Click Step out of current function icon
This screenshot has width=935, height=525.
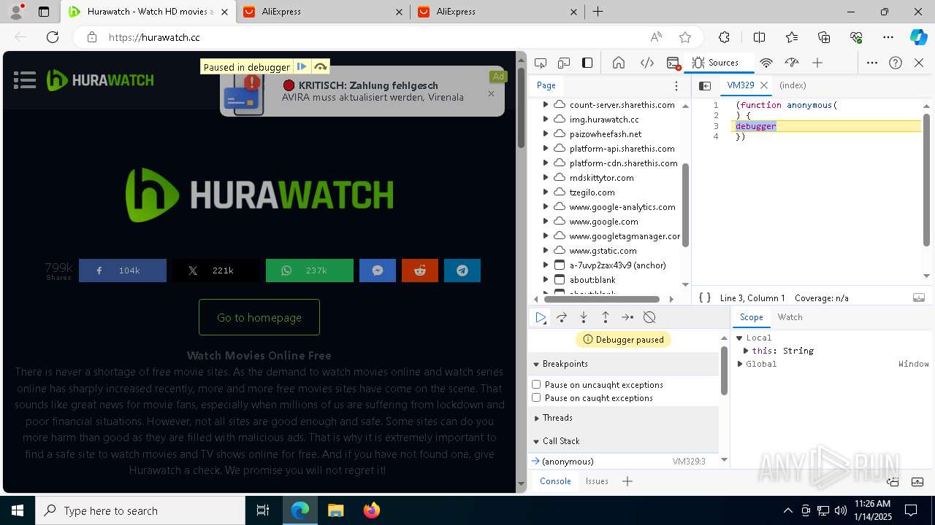point(606,317)
